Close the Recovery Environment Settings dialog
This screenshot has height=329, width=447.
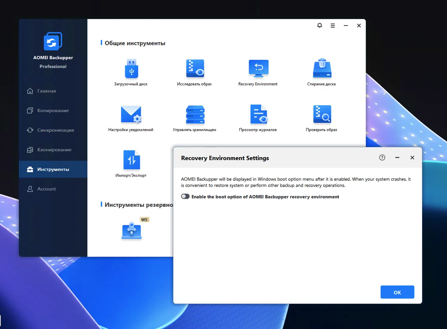pos(412,158)
